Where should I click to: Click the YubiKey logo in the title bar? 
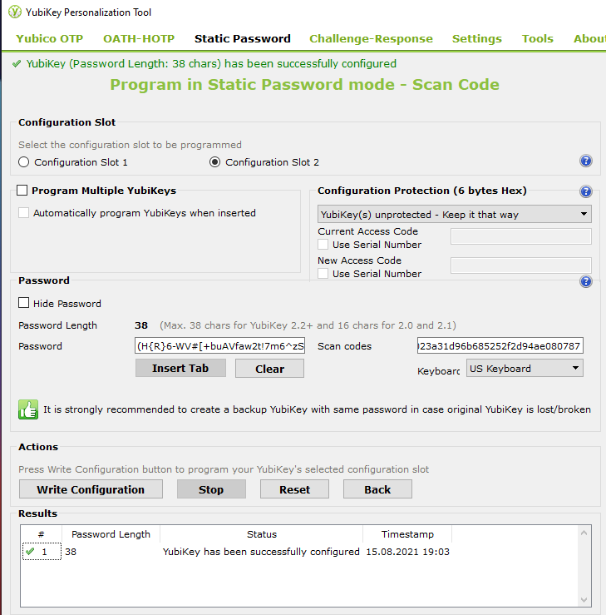click(15, 12)
